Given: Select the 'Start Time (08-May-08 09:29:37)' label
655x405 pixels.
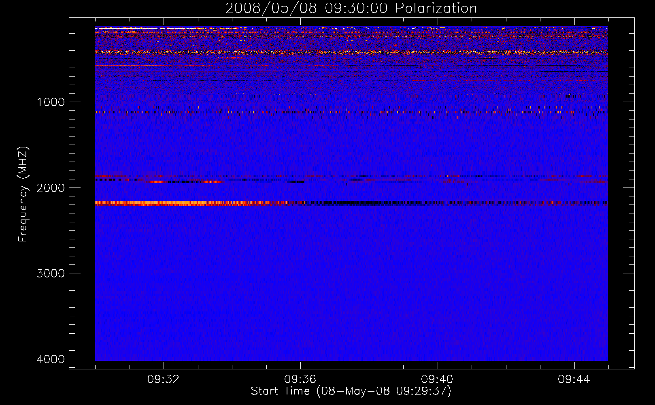Looking at the screenshot, I should tap(351, 391).
